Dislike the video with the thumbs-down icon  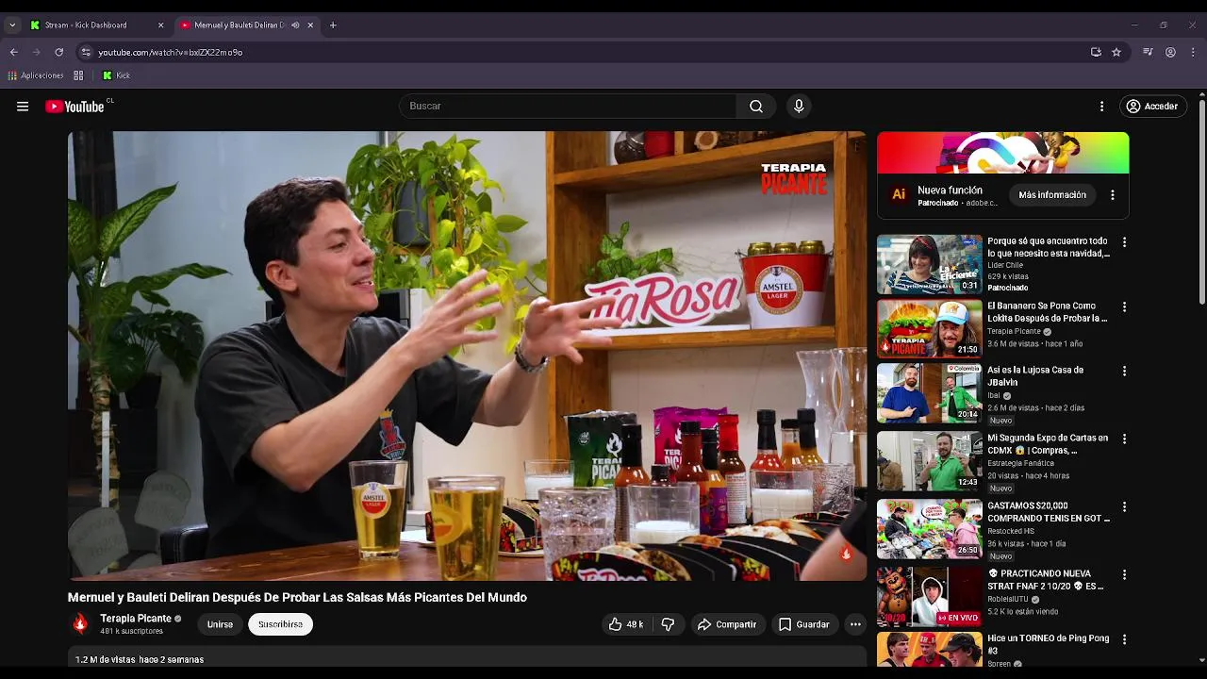point(668,624)
